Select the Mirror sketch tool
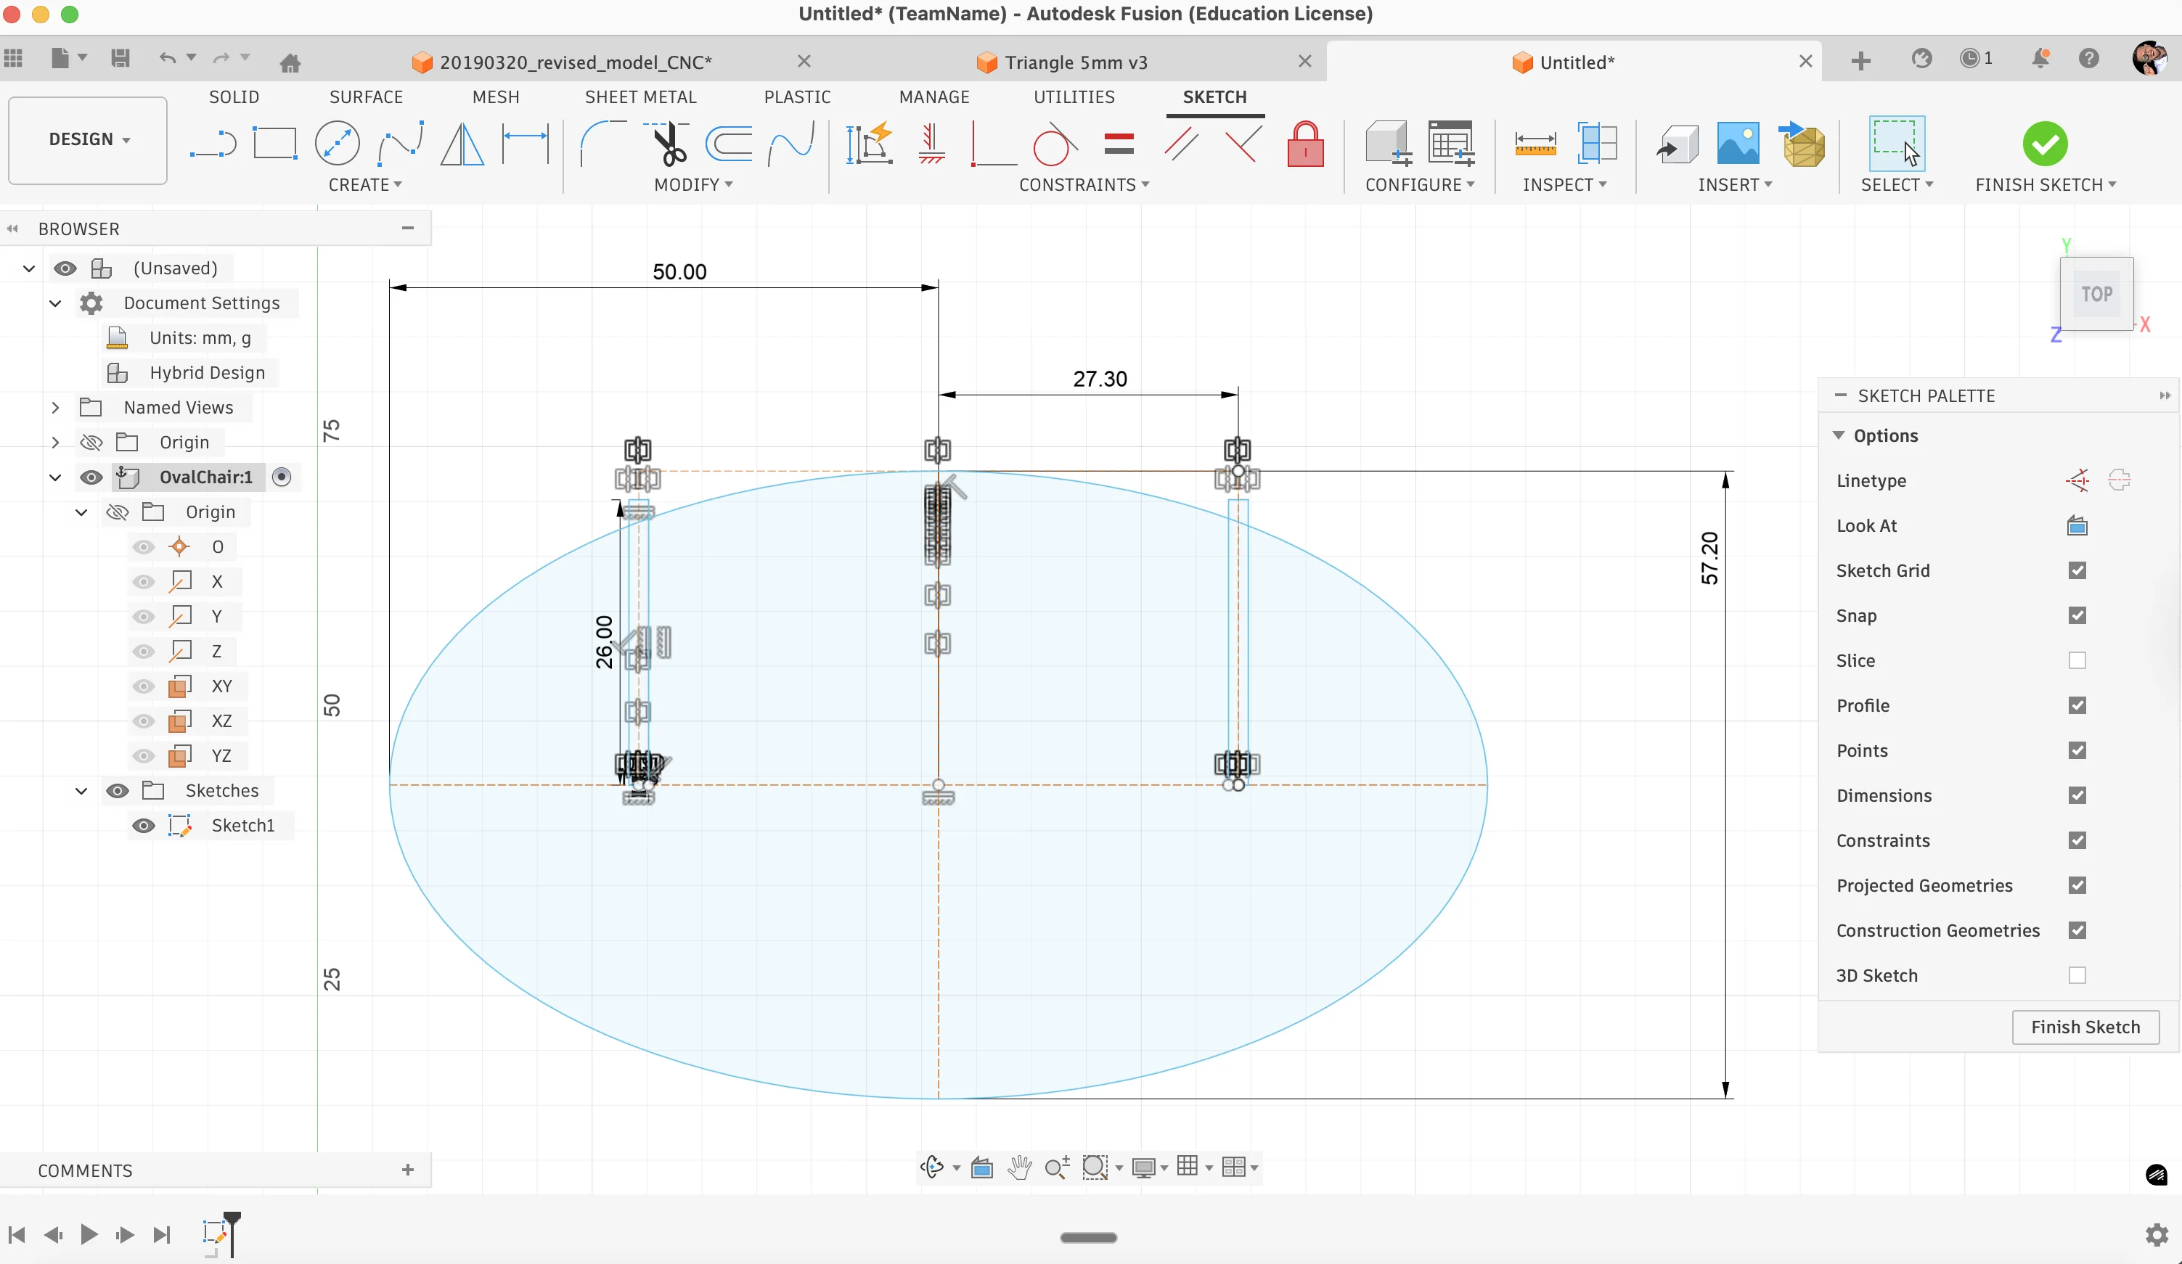 (x=462, y=144)
